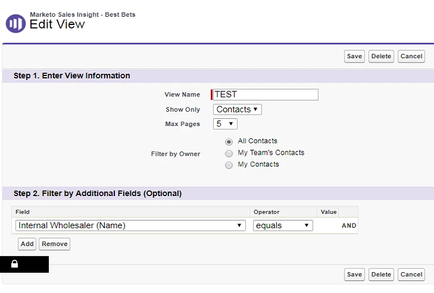Click the lock icon overlay
The image size is (434, 293).
tap(14, 264)
